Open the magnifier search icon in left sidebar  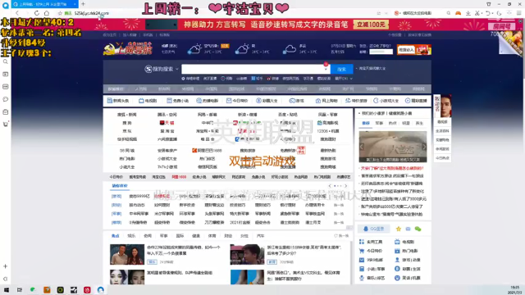point(6,61)
